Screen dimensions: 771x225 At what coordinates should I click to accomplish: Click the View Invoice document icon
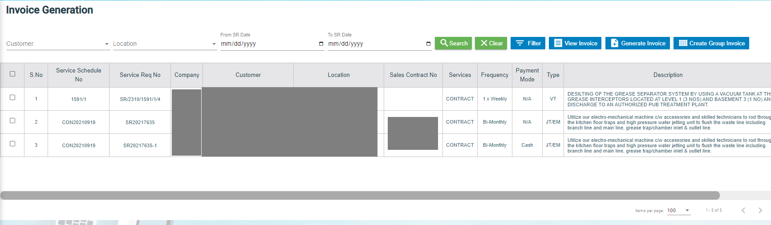point(558,43)
